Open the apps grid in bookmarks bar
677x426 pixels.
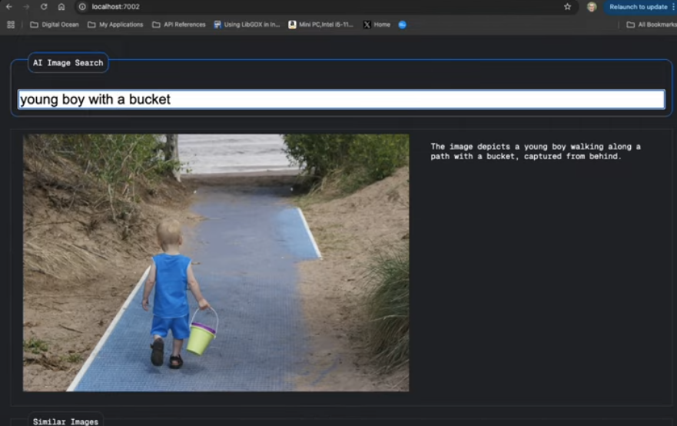pyautogui.click(x=11, y=25)
